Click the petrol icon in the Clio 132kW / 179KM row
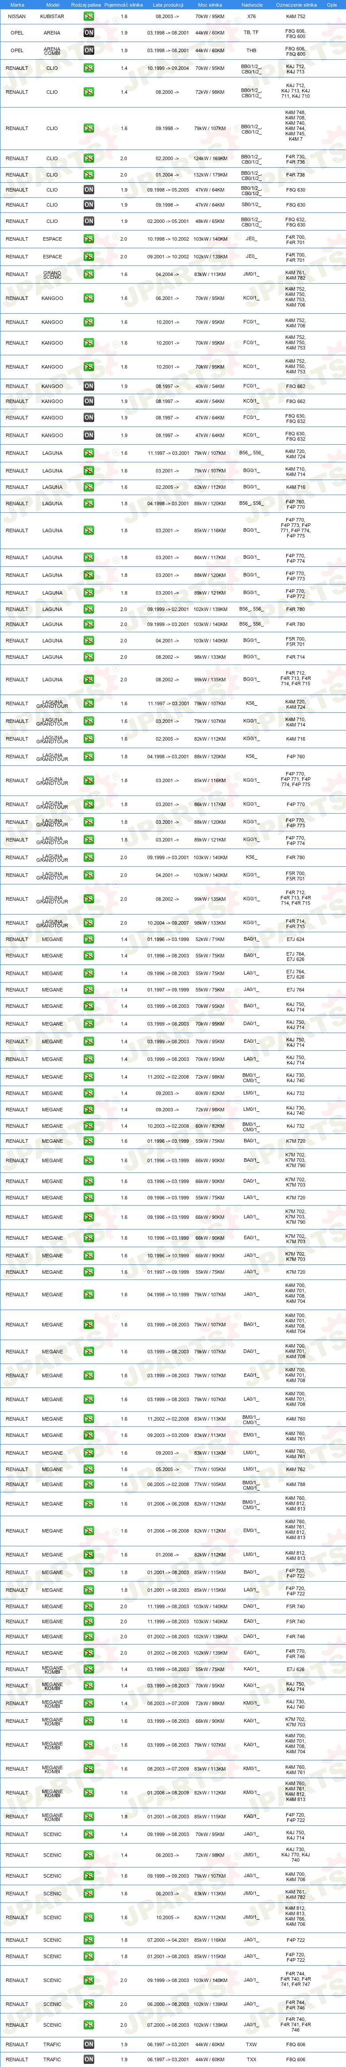 88,174
